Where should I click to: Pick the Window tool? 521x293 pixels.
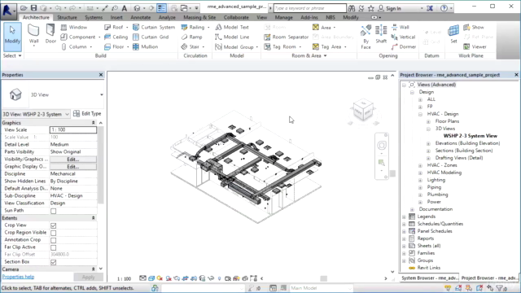point(74,27)
